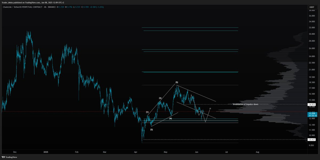Select the wave label (2) on chart
The image size is (320, 160).
[151, 130]
